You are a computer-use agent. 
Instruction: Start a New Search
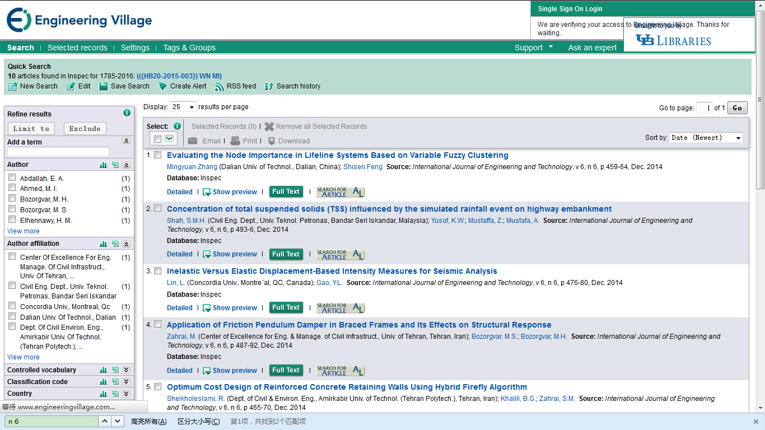point(33,86)
